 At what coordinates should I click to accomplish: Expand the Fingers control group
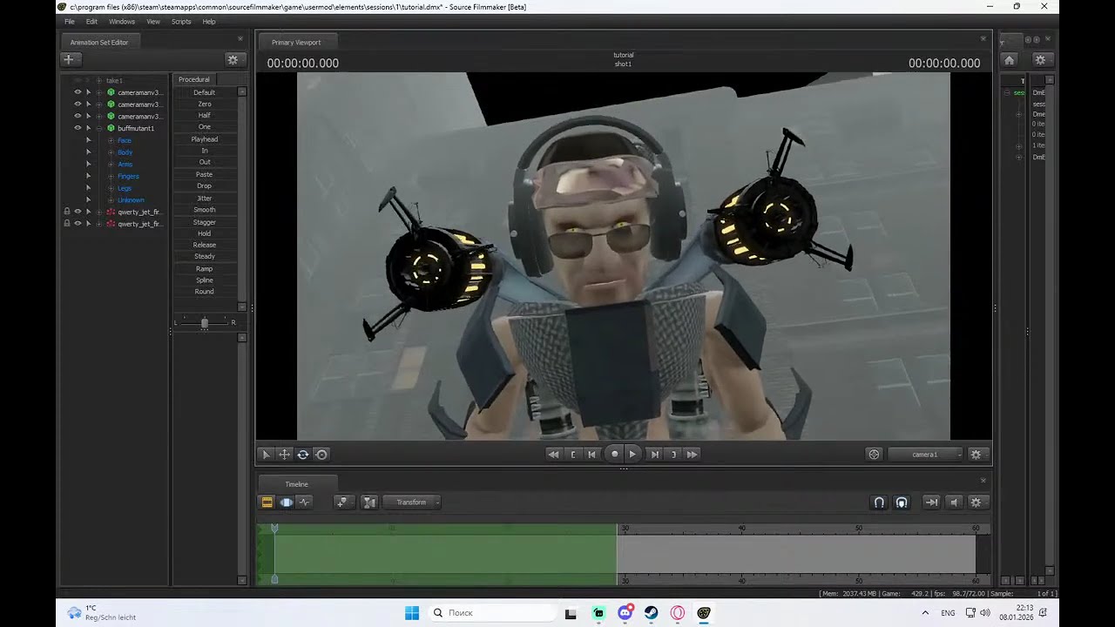pyautogui.click(x=111, y=176)
